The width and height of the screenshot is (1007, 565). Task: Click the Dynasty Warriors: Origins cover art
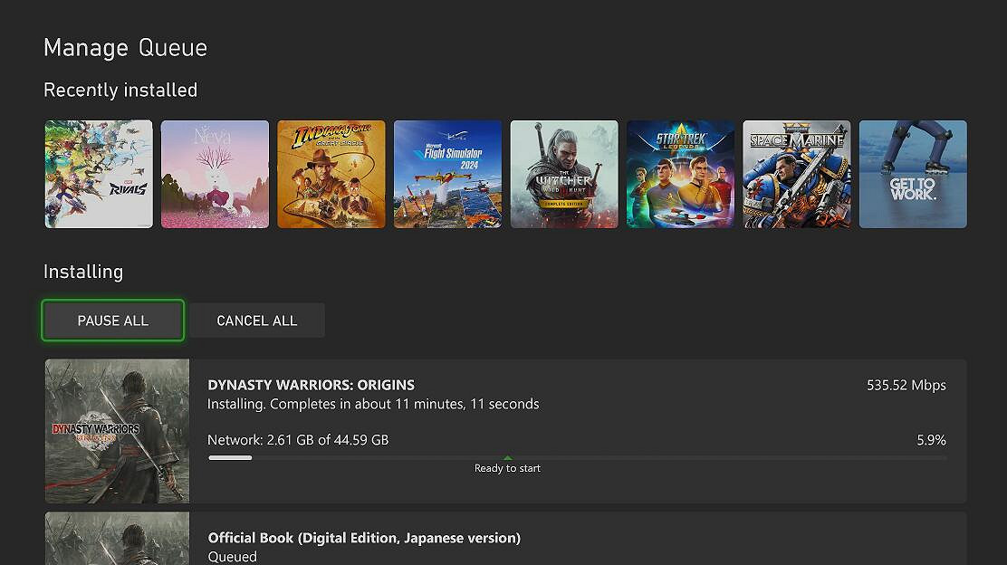[x=117, y=430]
